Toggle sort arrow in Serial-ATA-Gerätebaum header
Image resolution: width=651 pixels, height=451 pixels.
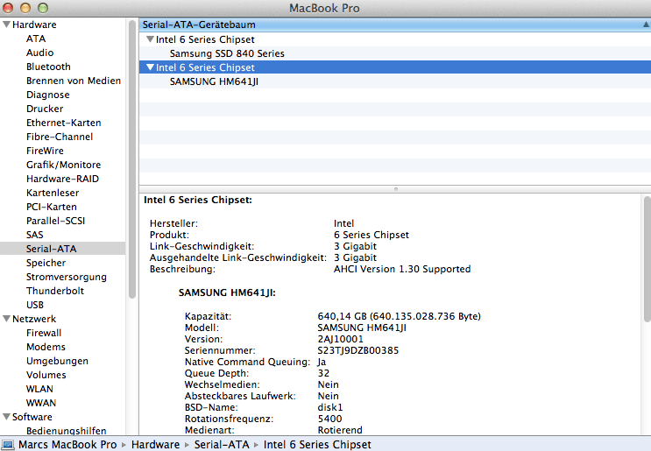point(646,25)
